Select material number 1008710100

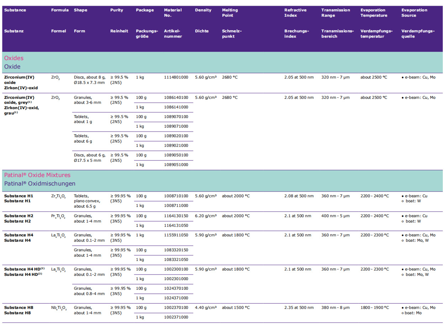[x=176, y=196]
